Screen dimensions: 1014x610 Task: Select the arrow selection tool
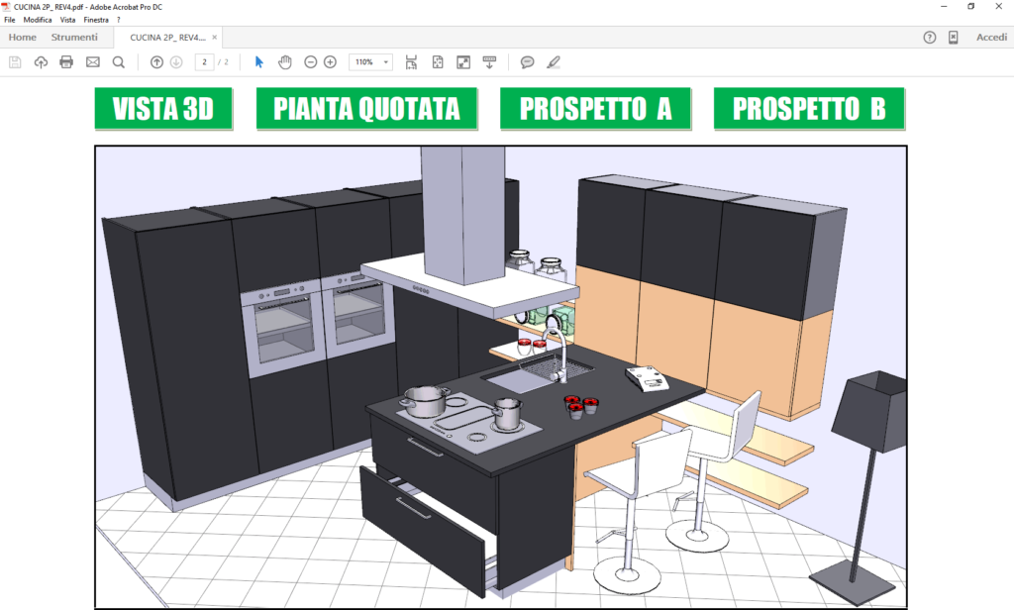tap(259, 62)
